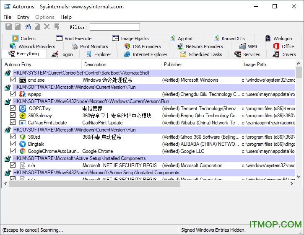Disable the wpapp autorun checkbox

coord(13,94)
